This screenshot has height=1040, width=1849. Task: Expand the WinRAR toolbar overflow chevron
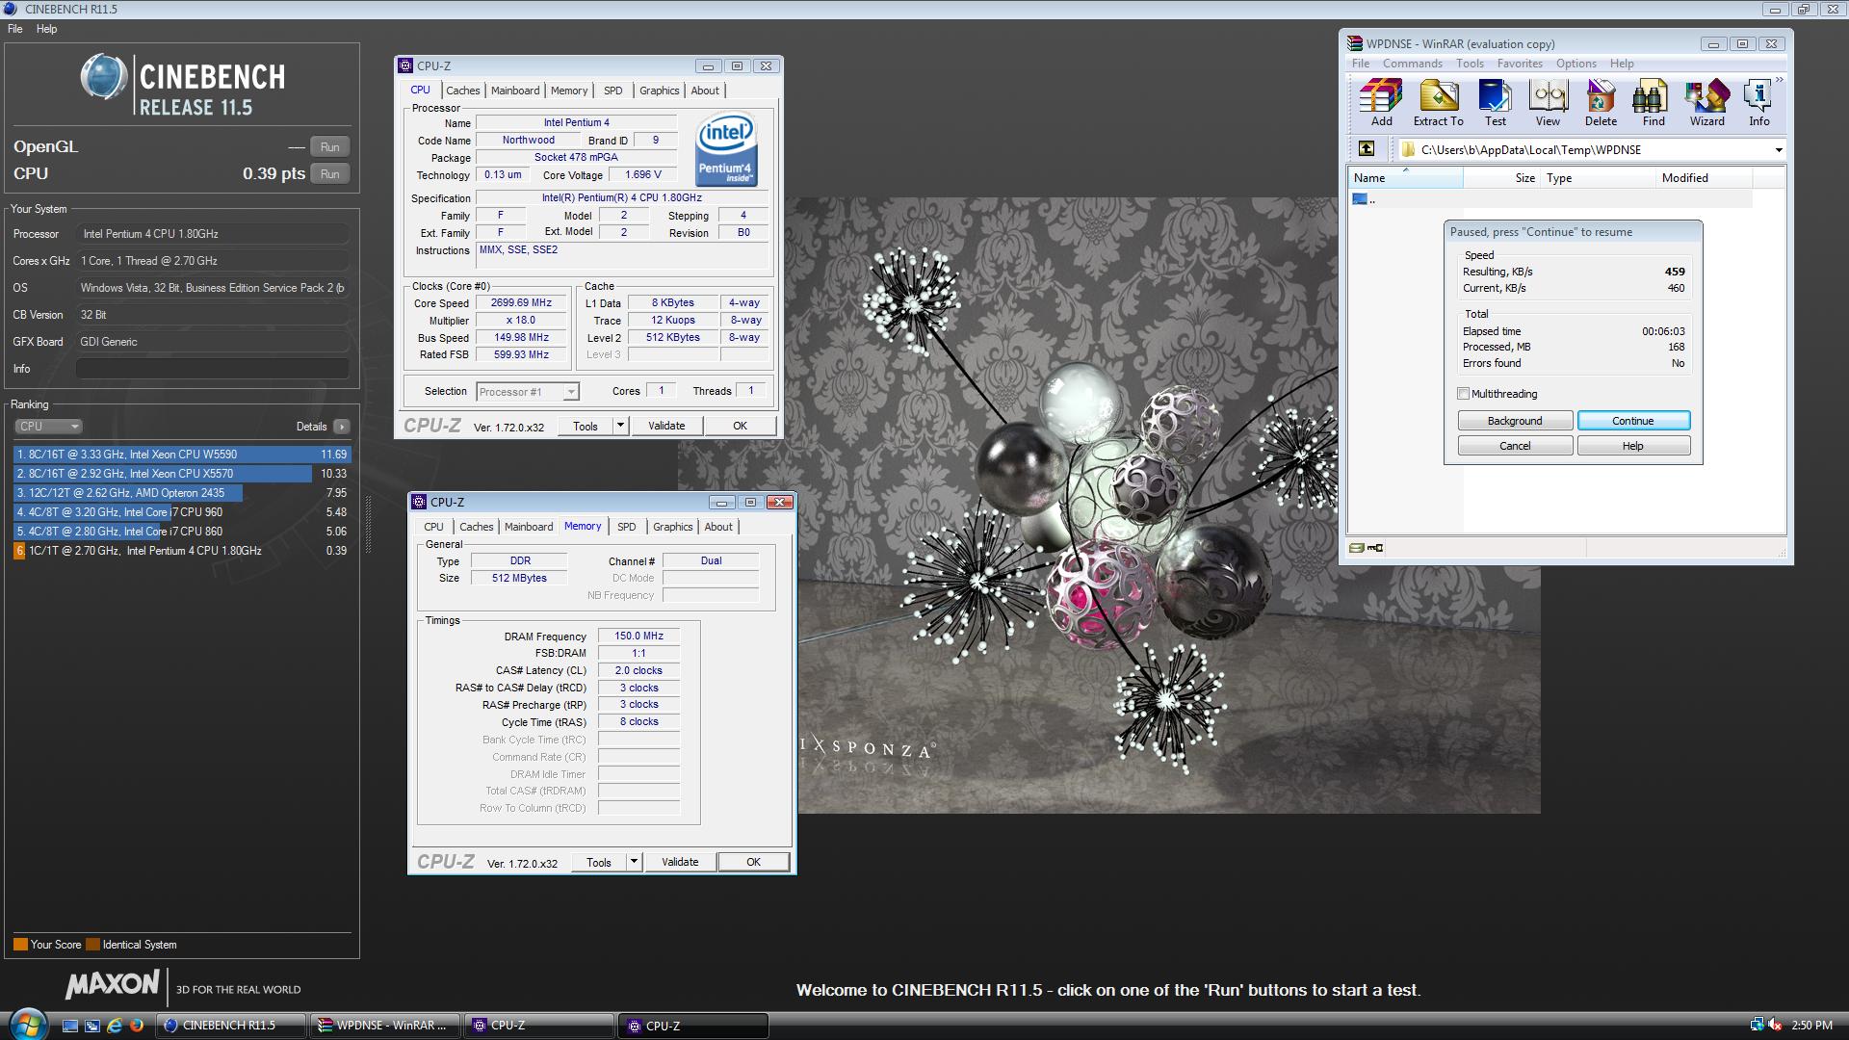click(x=1779, y=80)
